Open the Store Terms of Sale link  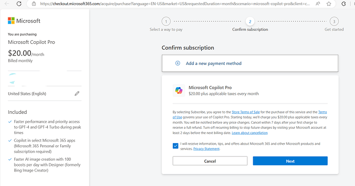(245, 112)
